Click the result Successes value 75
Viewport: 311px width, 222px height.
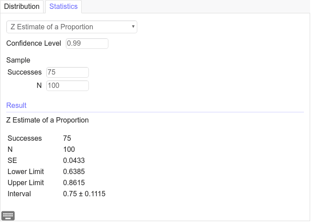coord(67,138)
